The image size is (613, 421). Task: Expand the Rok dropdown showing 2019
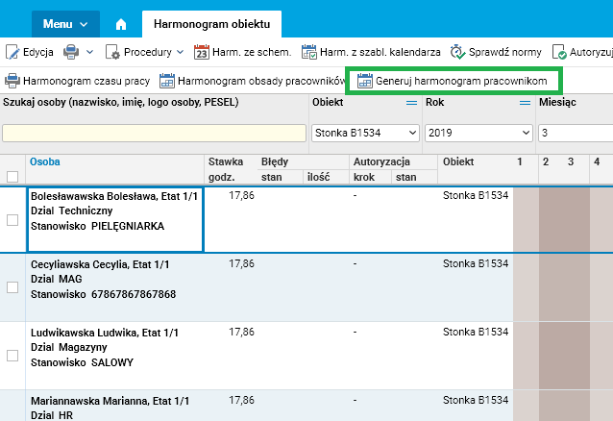[478, 133]
